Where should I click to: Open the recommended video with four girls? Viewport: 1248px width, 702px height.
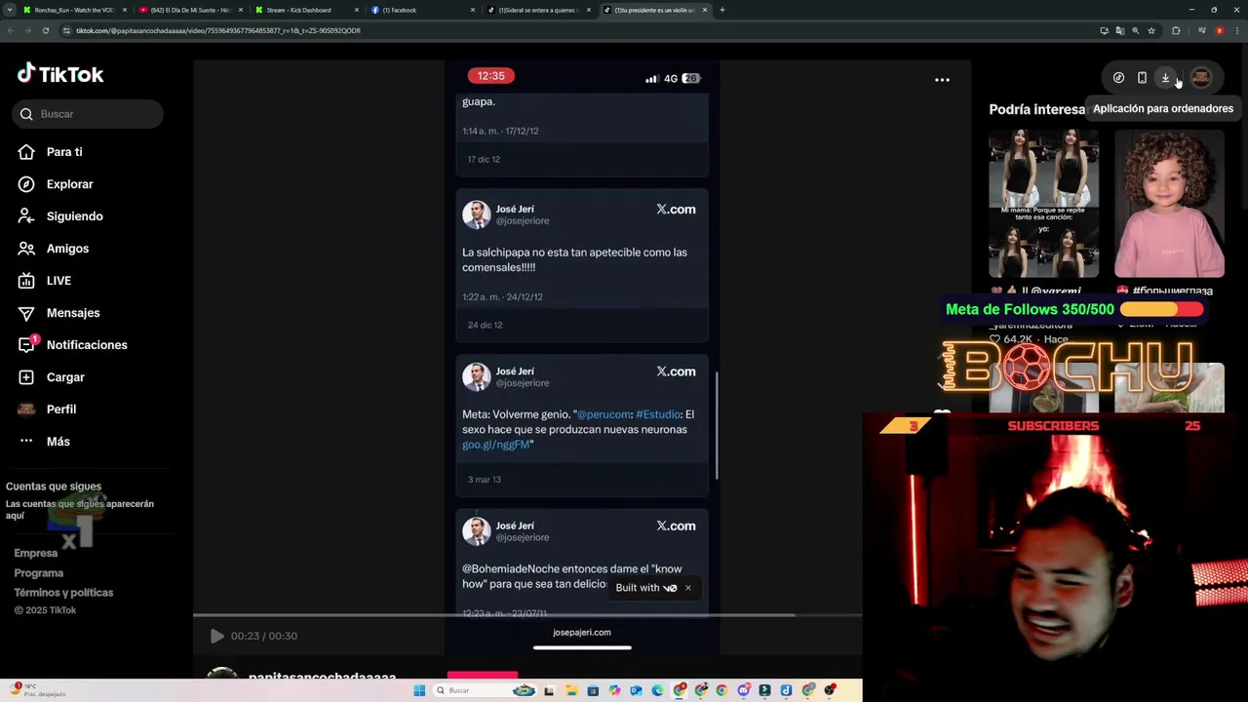1043,204
